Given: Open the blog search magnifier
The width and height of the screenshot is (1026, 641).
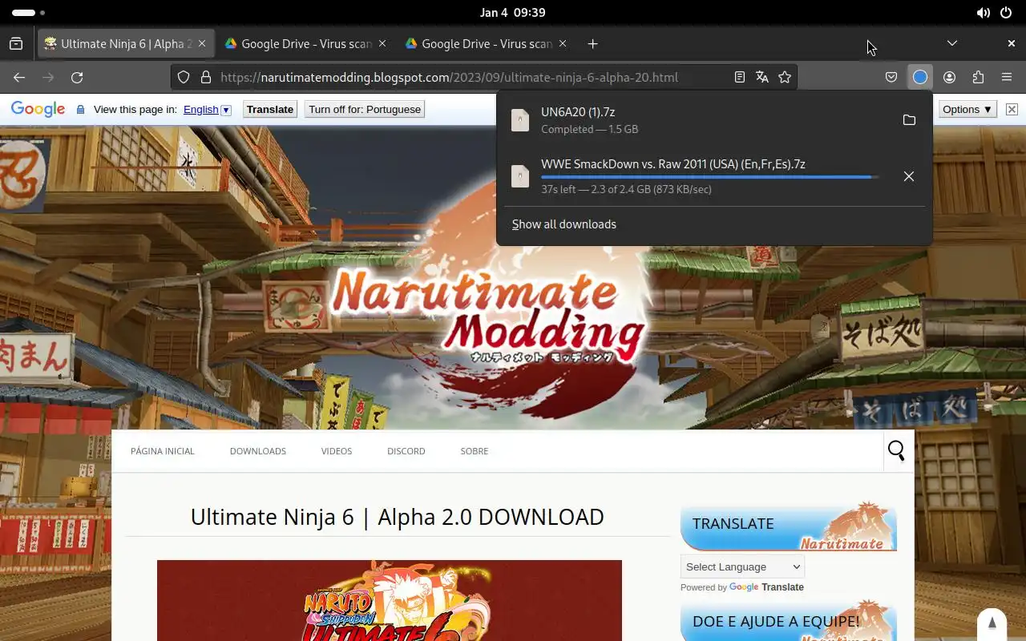Looking at the screenshot, I should (x=896, y=451).
